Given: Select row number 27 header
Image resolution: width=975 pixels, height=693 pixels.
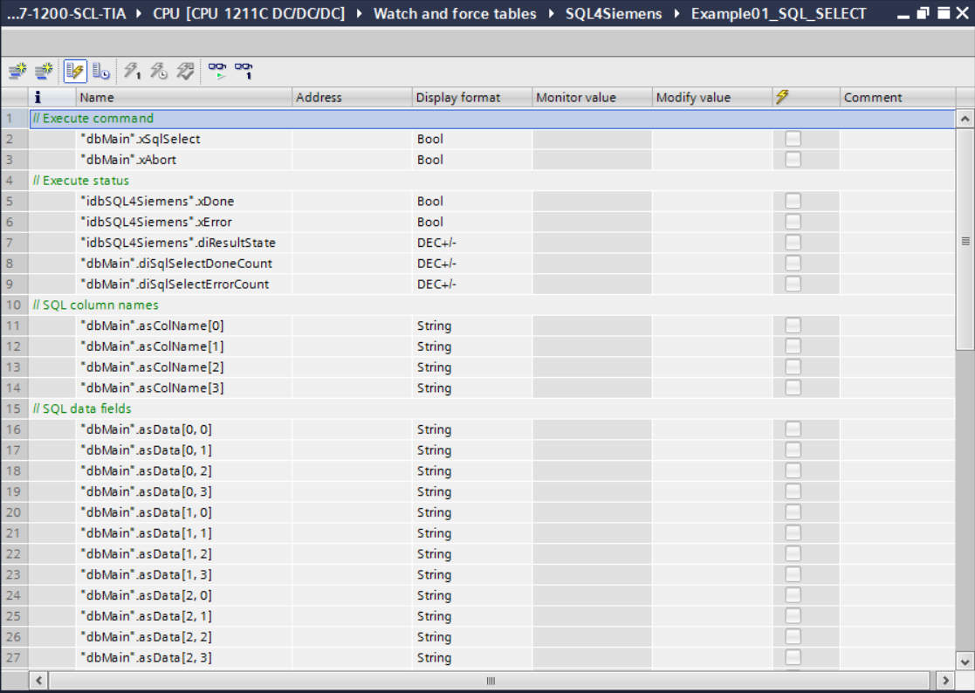Looking at the screenshot, I should click(14, 657).
